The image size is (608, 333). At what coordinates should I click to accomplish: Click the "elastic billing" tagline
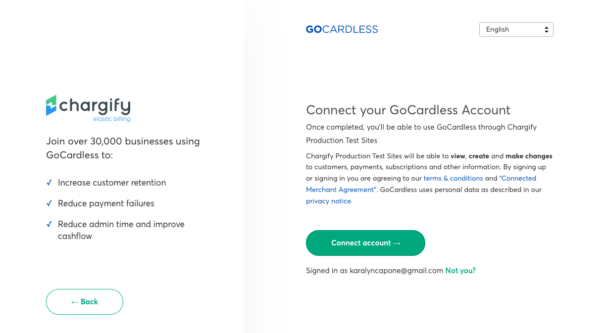(x=112, y=119)
